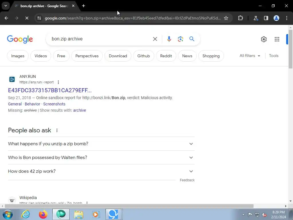Search by image with Google Lens

[x=180, y=39]
